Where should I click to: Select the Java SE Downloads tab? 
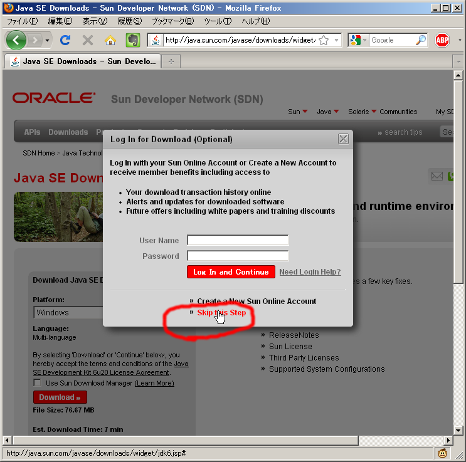pyautogui.click(x=83, y=61)
